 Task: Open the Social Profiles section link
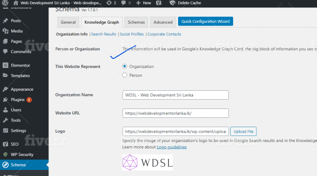pyautogui.click(x=131, y=34)
